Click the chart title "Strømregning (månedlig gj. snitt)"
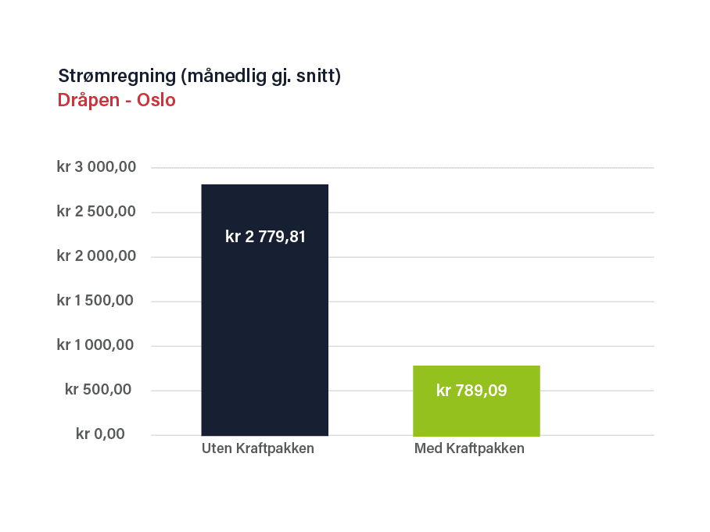The image size is (710, 532). [x=199, y=77]
